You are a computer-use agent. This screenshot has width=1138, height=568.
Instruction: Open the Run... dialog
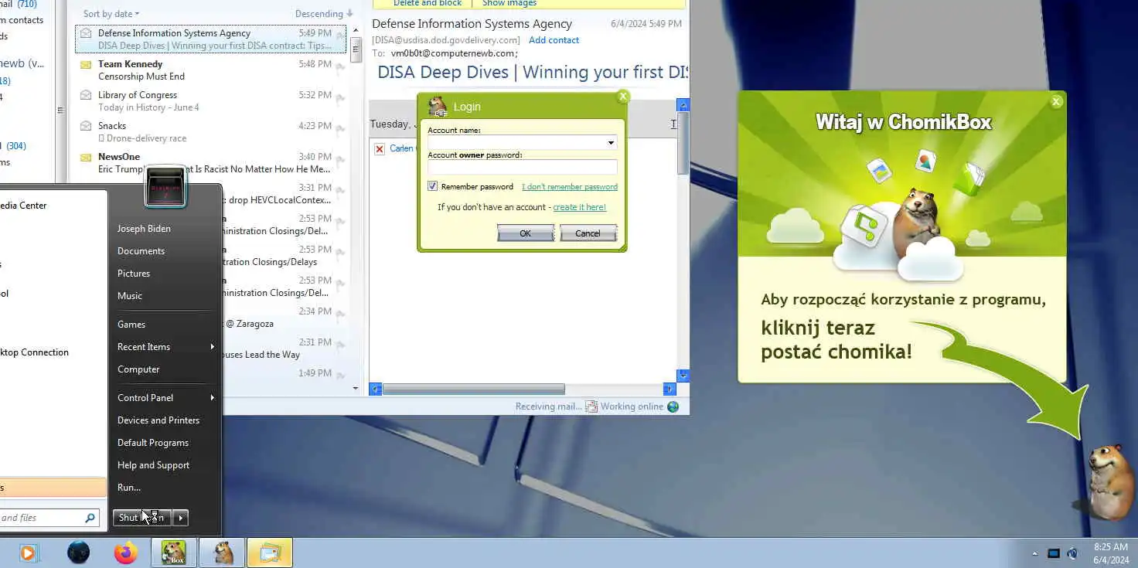[129, 488]
